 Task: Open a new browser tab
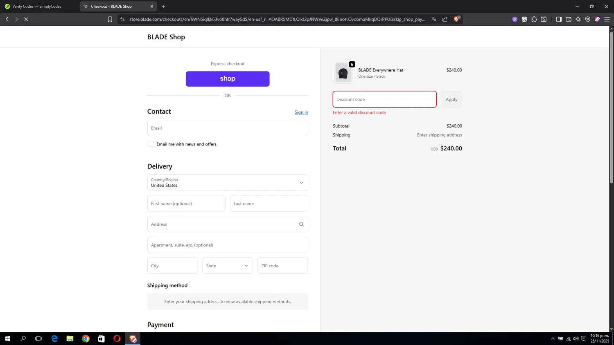(x=164, y=7)
